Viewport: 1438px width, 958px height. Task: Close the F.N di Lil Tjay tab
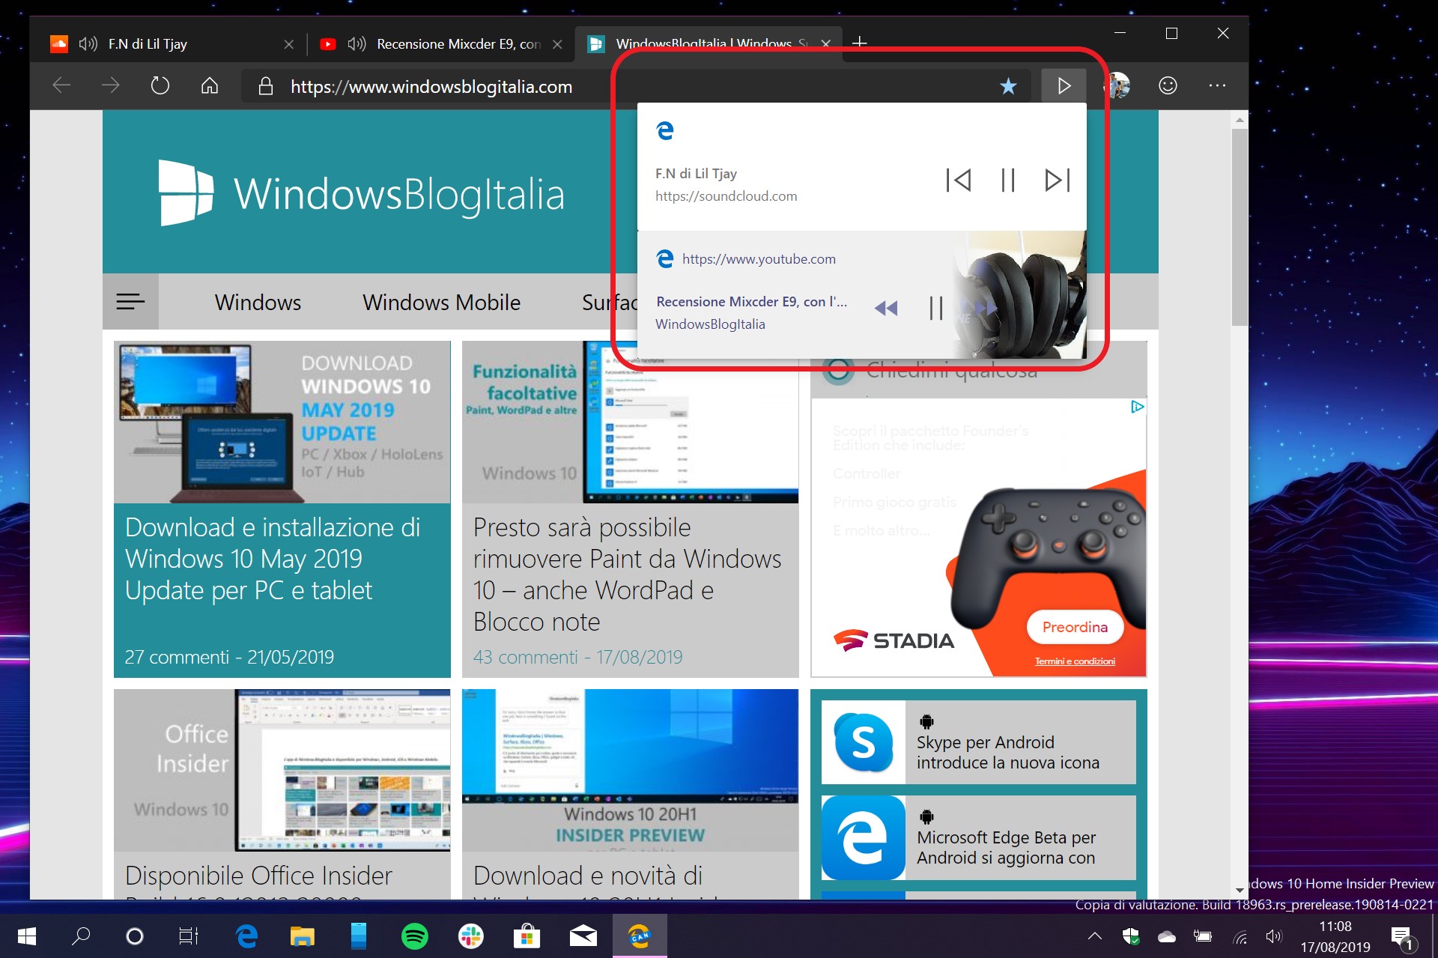coord(289,44)
